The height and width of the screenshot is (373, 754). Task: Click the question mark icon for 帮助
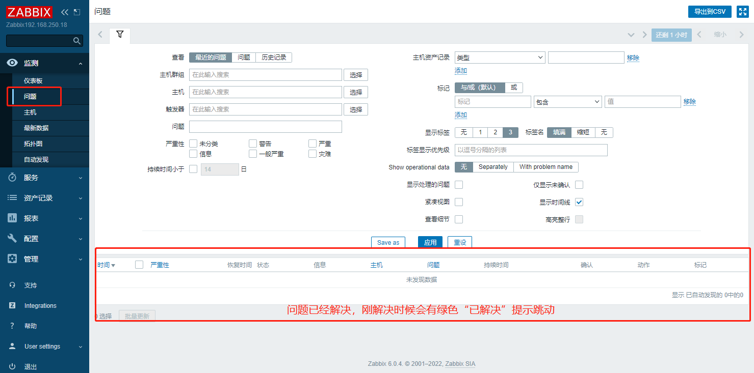[x=12, y=326]
